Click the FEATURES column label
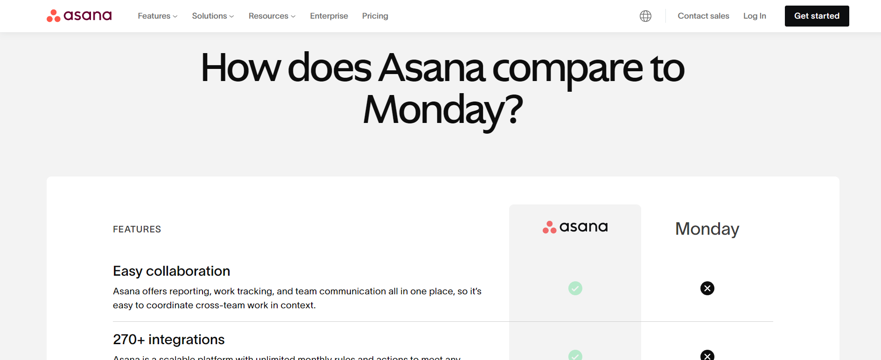 [x=137, y=229]
